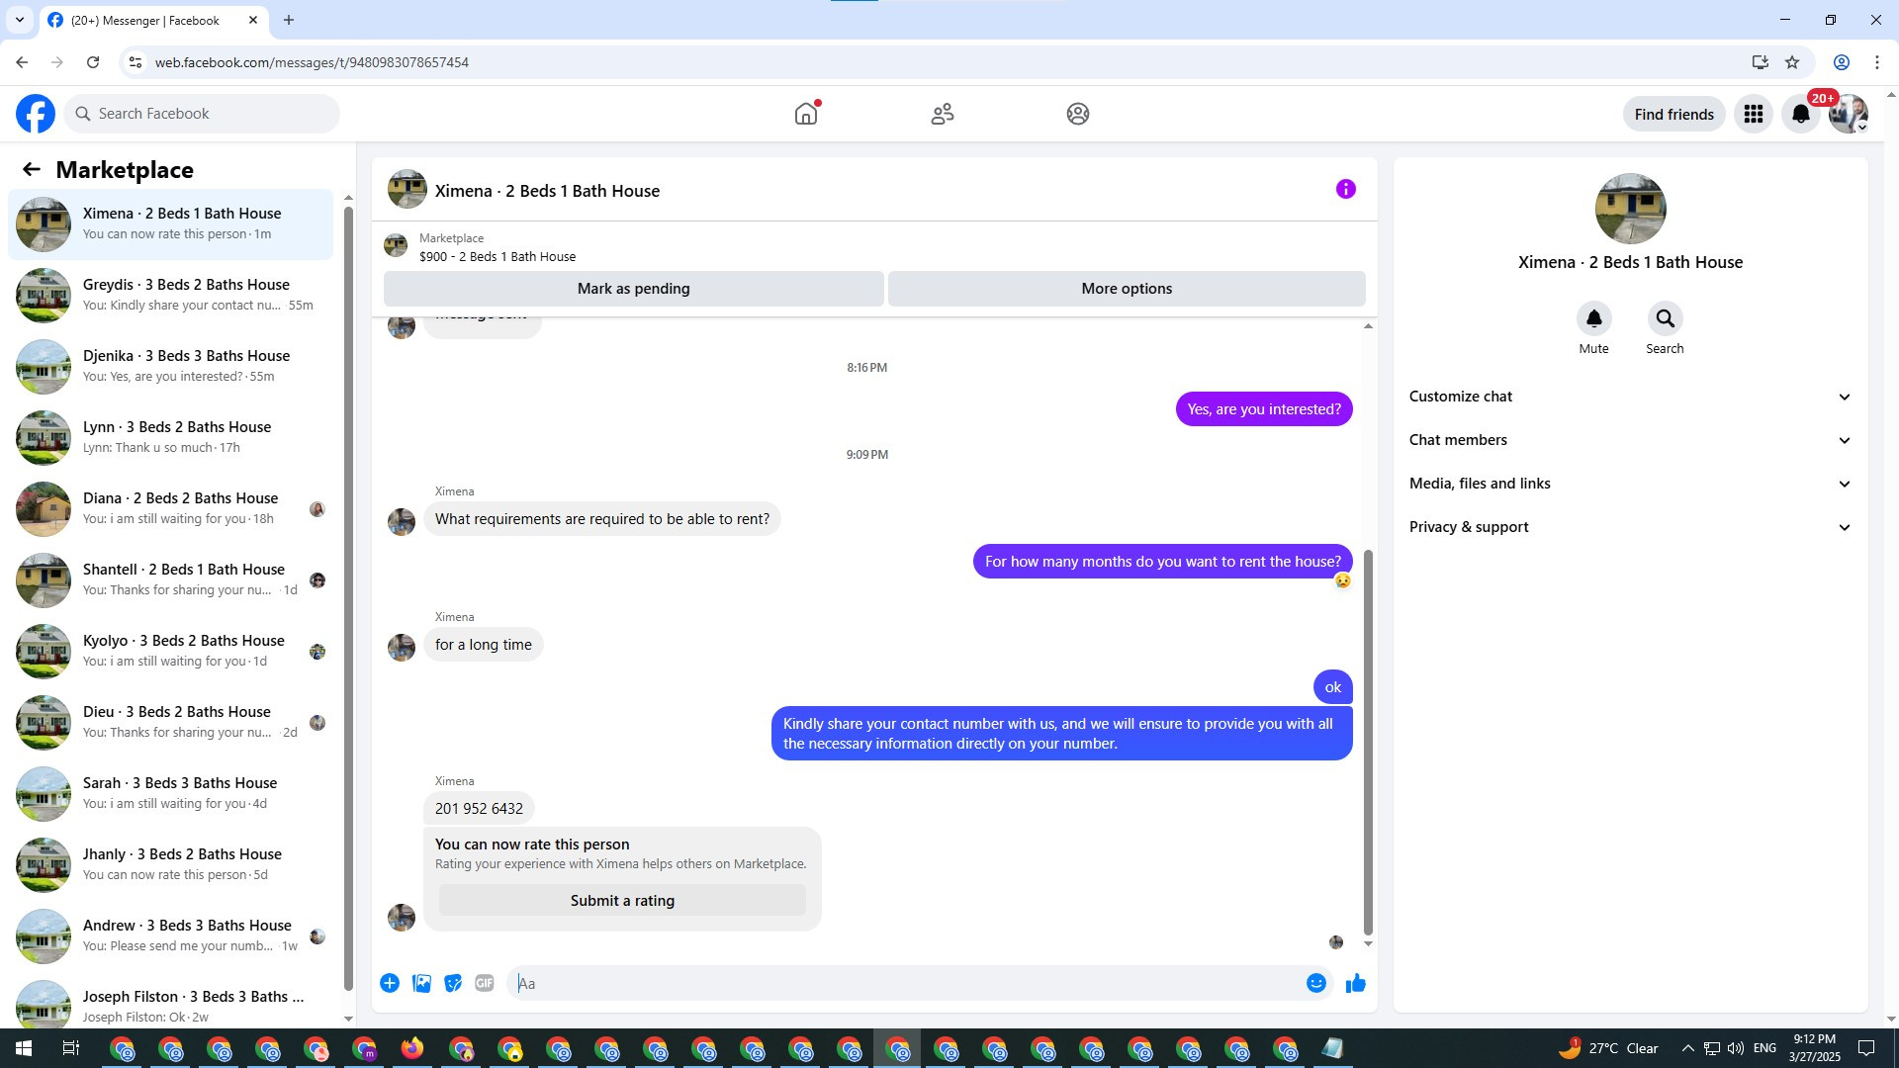Open the Chrome menu three dots

[1877, 62]
